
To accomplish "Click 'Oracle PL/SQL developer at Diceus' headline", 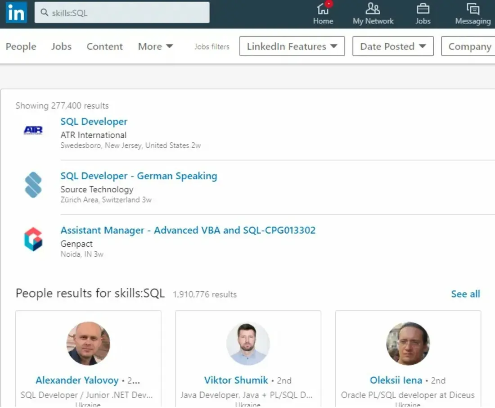I will [x=408, y=395].
